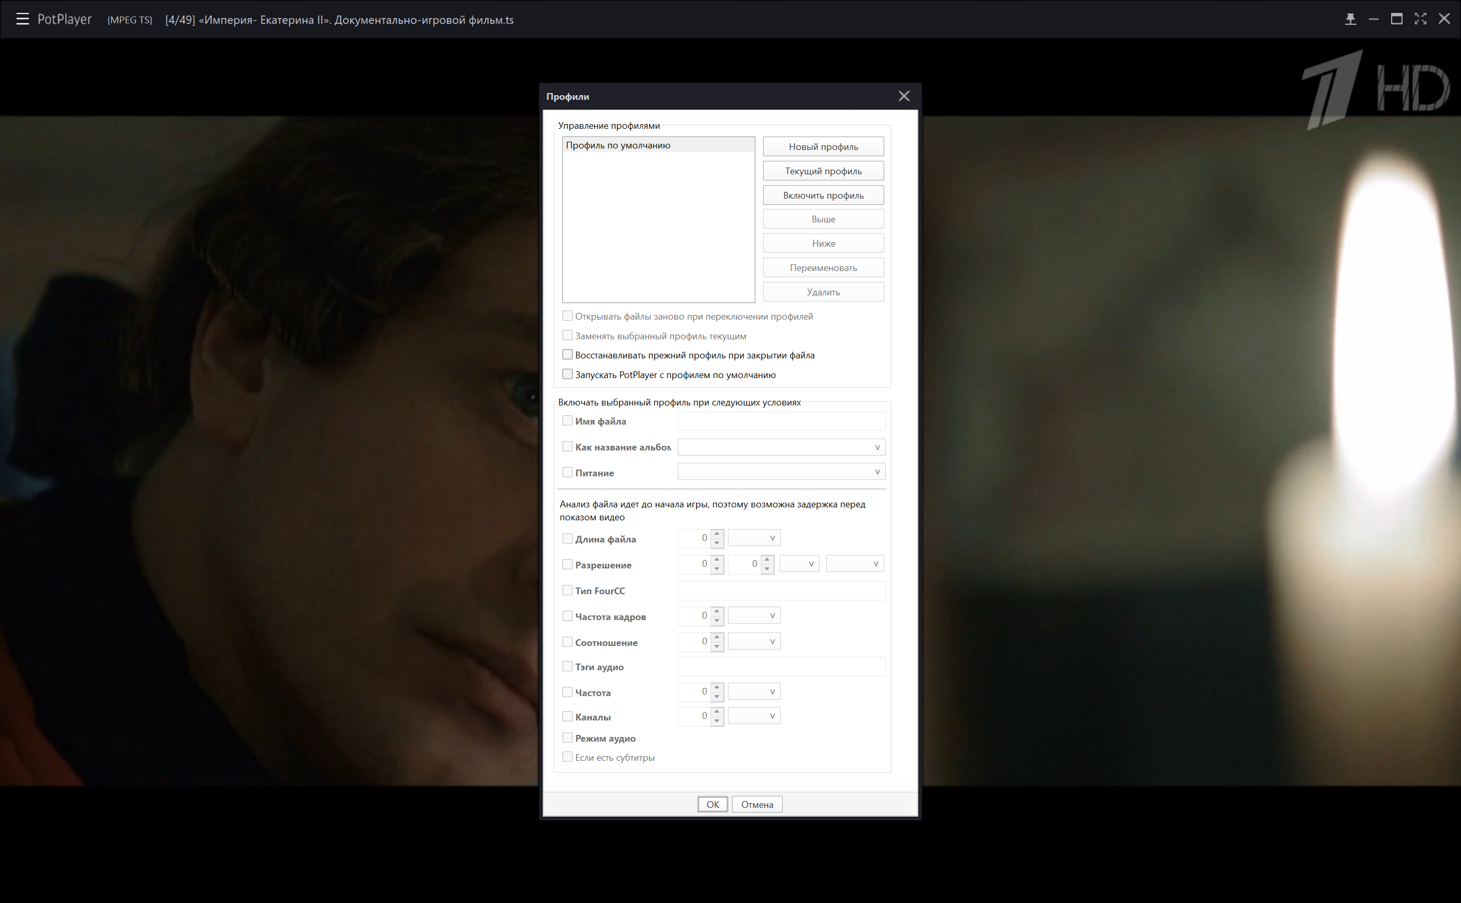Toggle Имя файла condition checkbox

[x=568, y=421]
